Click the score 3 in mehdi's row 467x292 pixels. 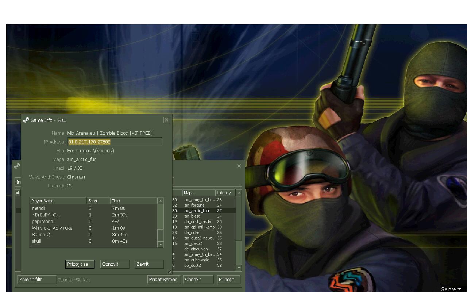coord(90,208)
